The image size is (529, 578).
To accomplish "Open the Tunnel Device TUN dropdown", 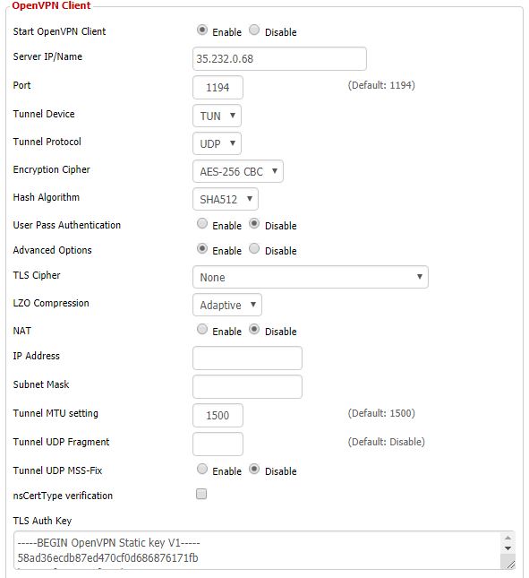I will [x=218, y=116].
